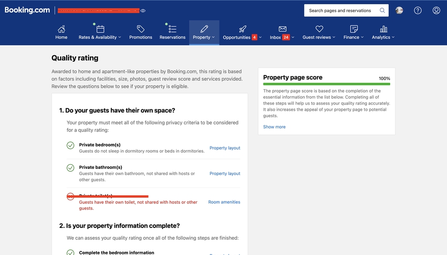Click the Inbox envelope icon
Screen dimensions: 447x255
(283, 29)
